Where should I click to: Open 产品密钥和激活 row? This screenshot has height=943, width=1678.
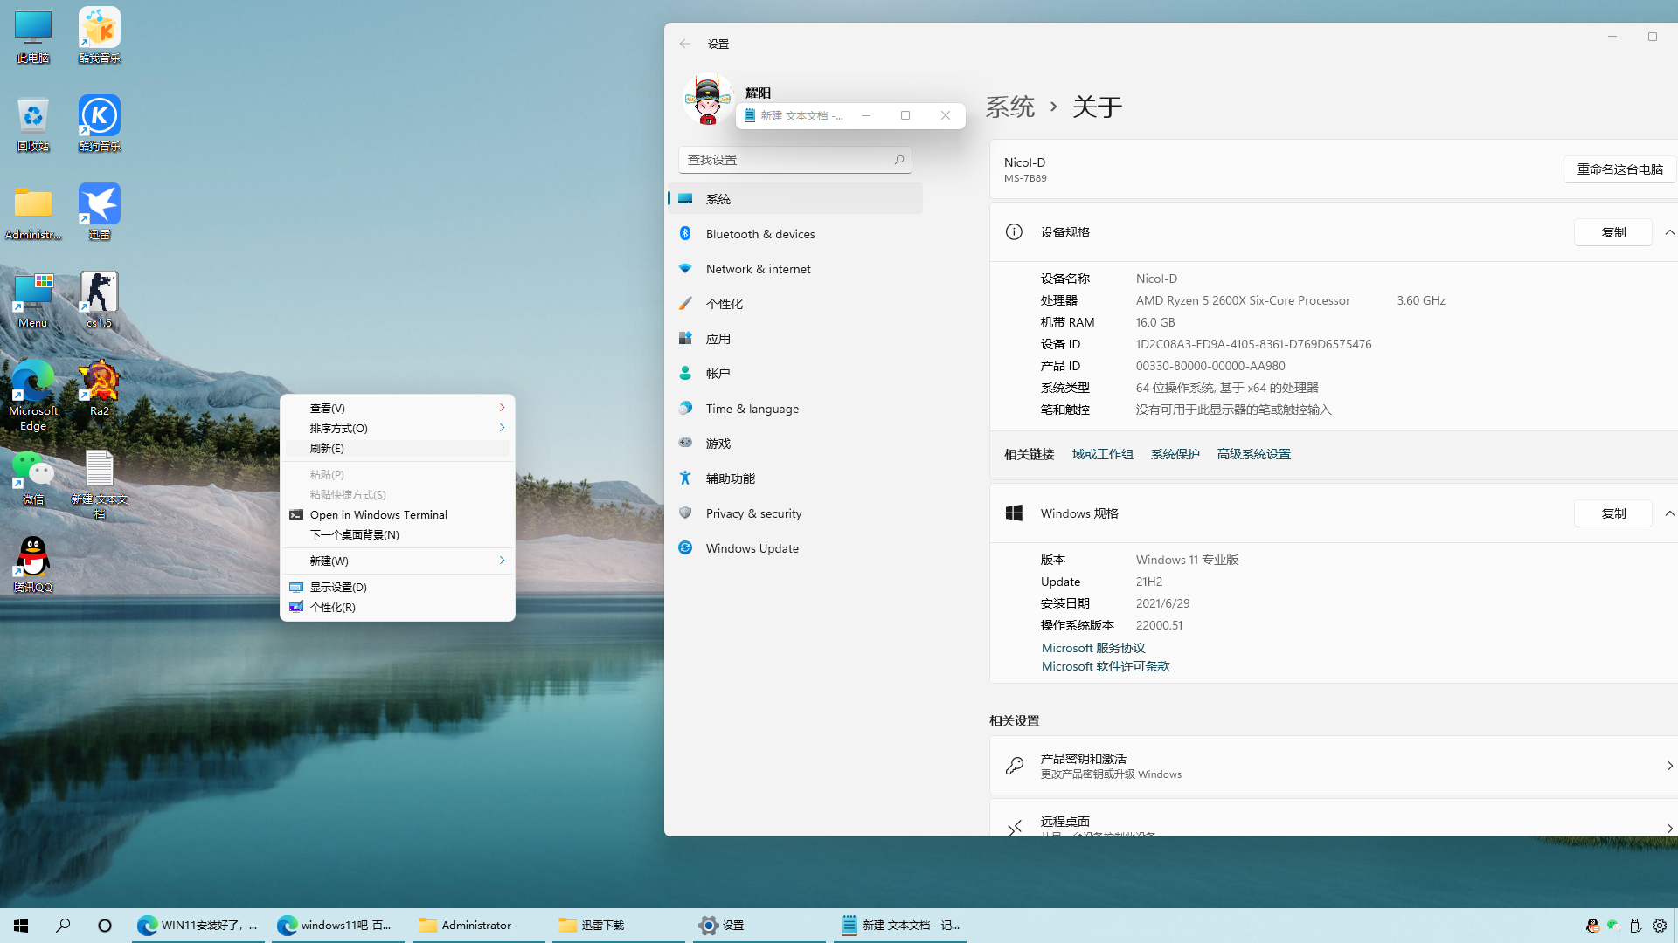click(x=1334, y=766)
